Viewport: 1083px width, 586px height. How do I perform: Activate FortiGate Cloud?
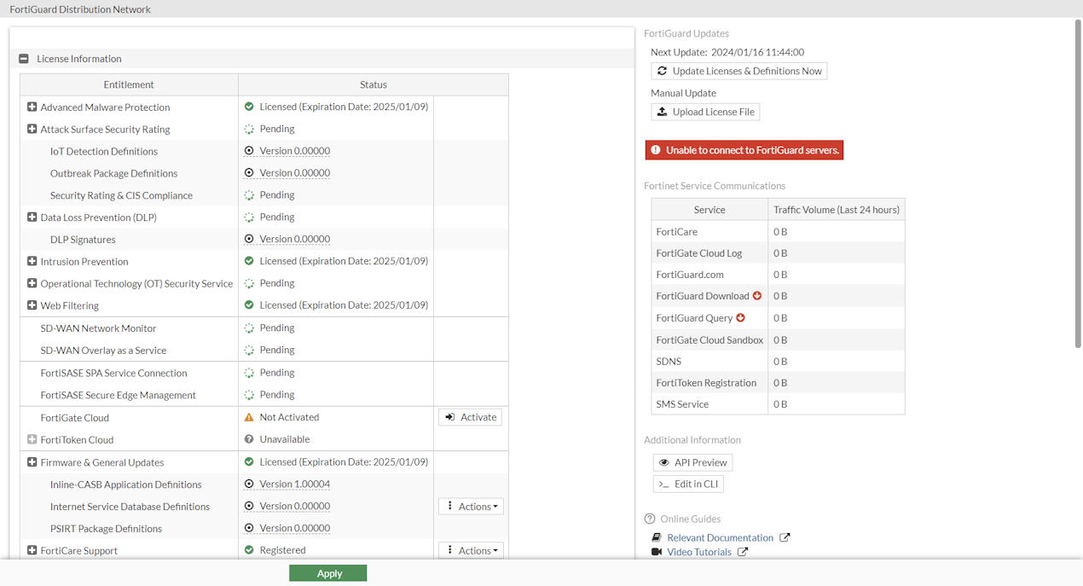click(470, 417)
